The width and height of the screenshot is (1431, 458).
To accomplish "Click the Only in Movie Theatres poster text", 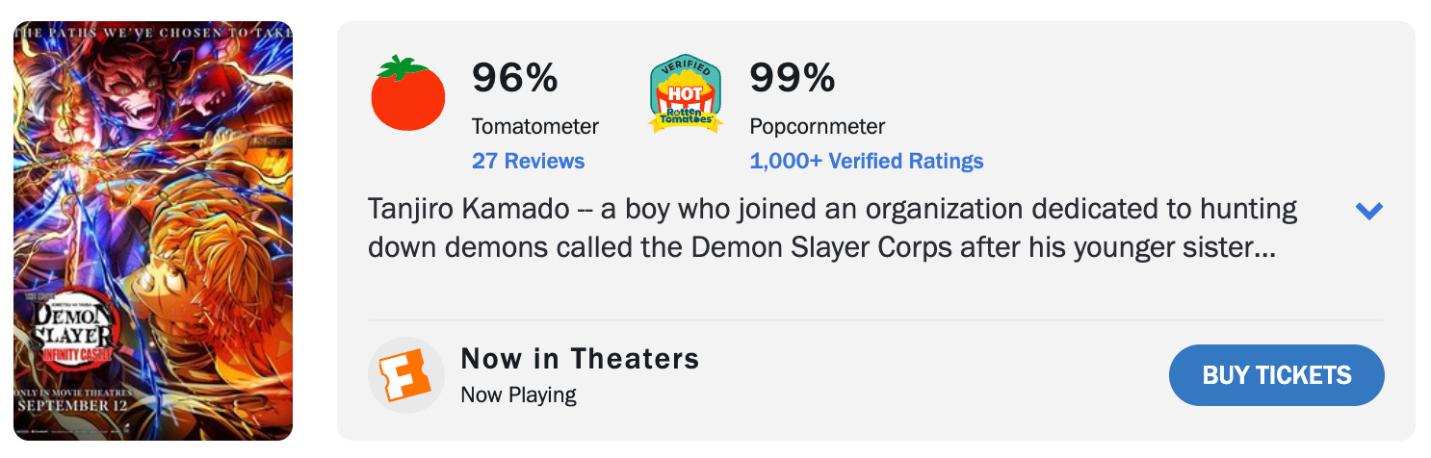I will (x=73, y=393).
